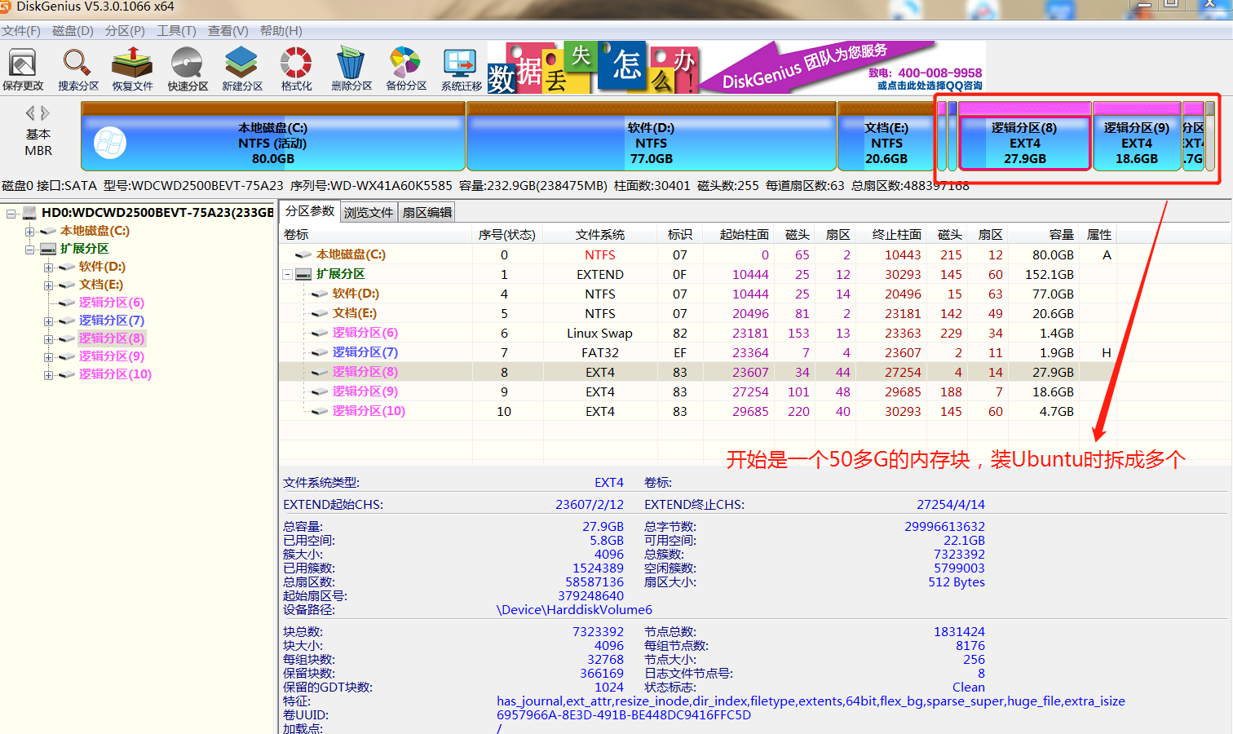The height and width of the screenshot is (734, 1233).
Task: Select 逻辑分区(10) in the left tree
Action: 115,374
